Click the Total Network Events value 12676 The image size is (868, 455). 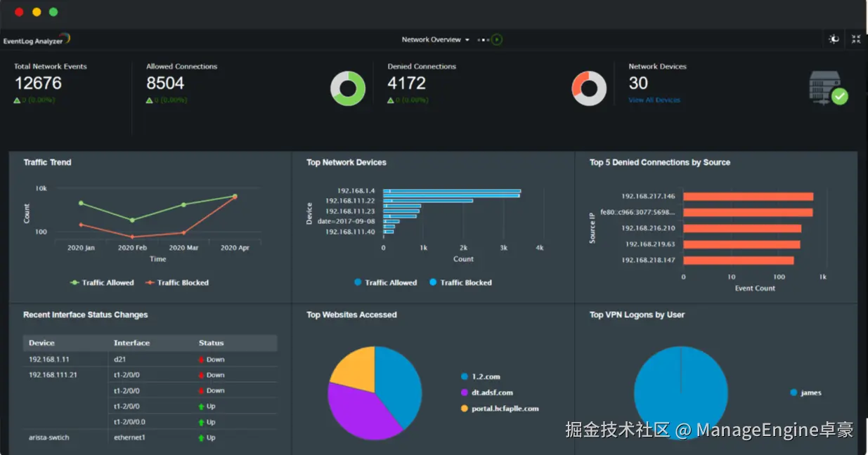pos(38,83)
